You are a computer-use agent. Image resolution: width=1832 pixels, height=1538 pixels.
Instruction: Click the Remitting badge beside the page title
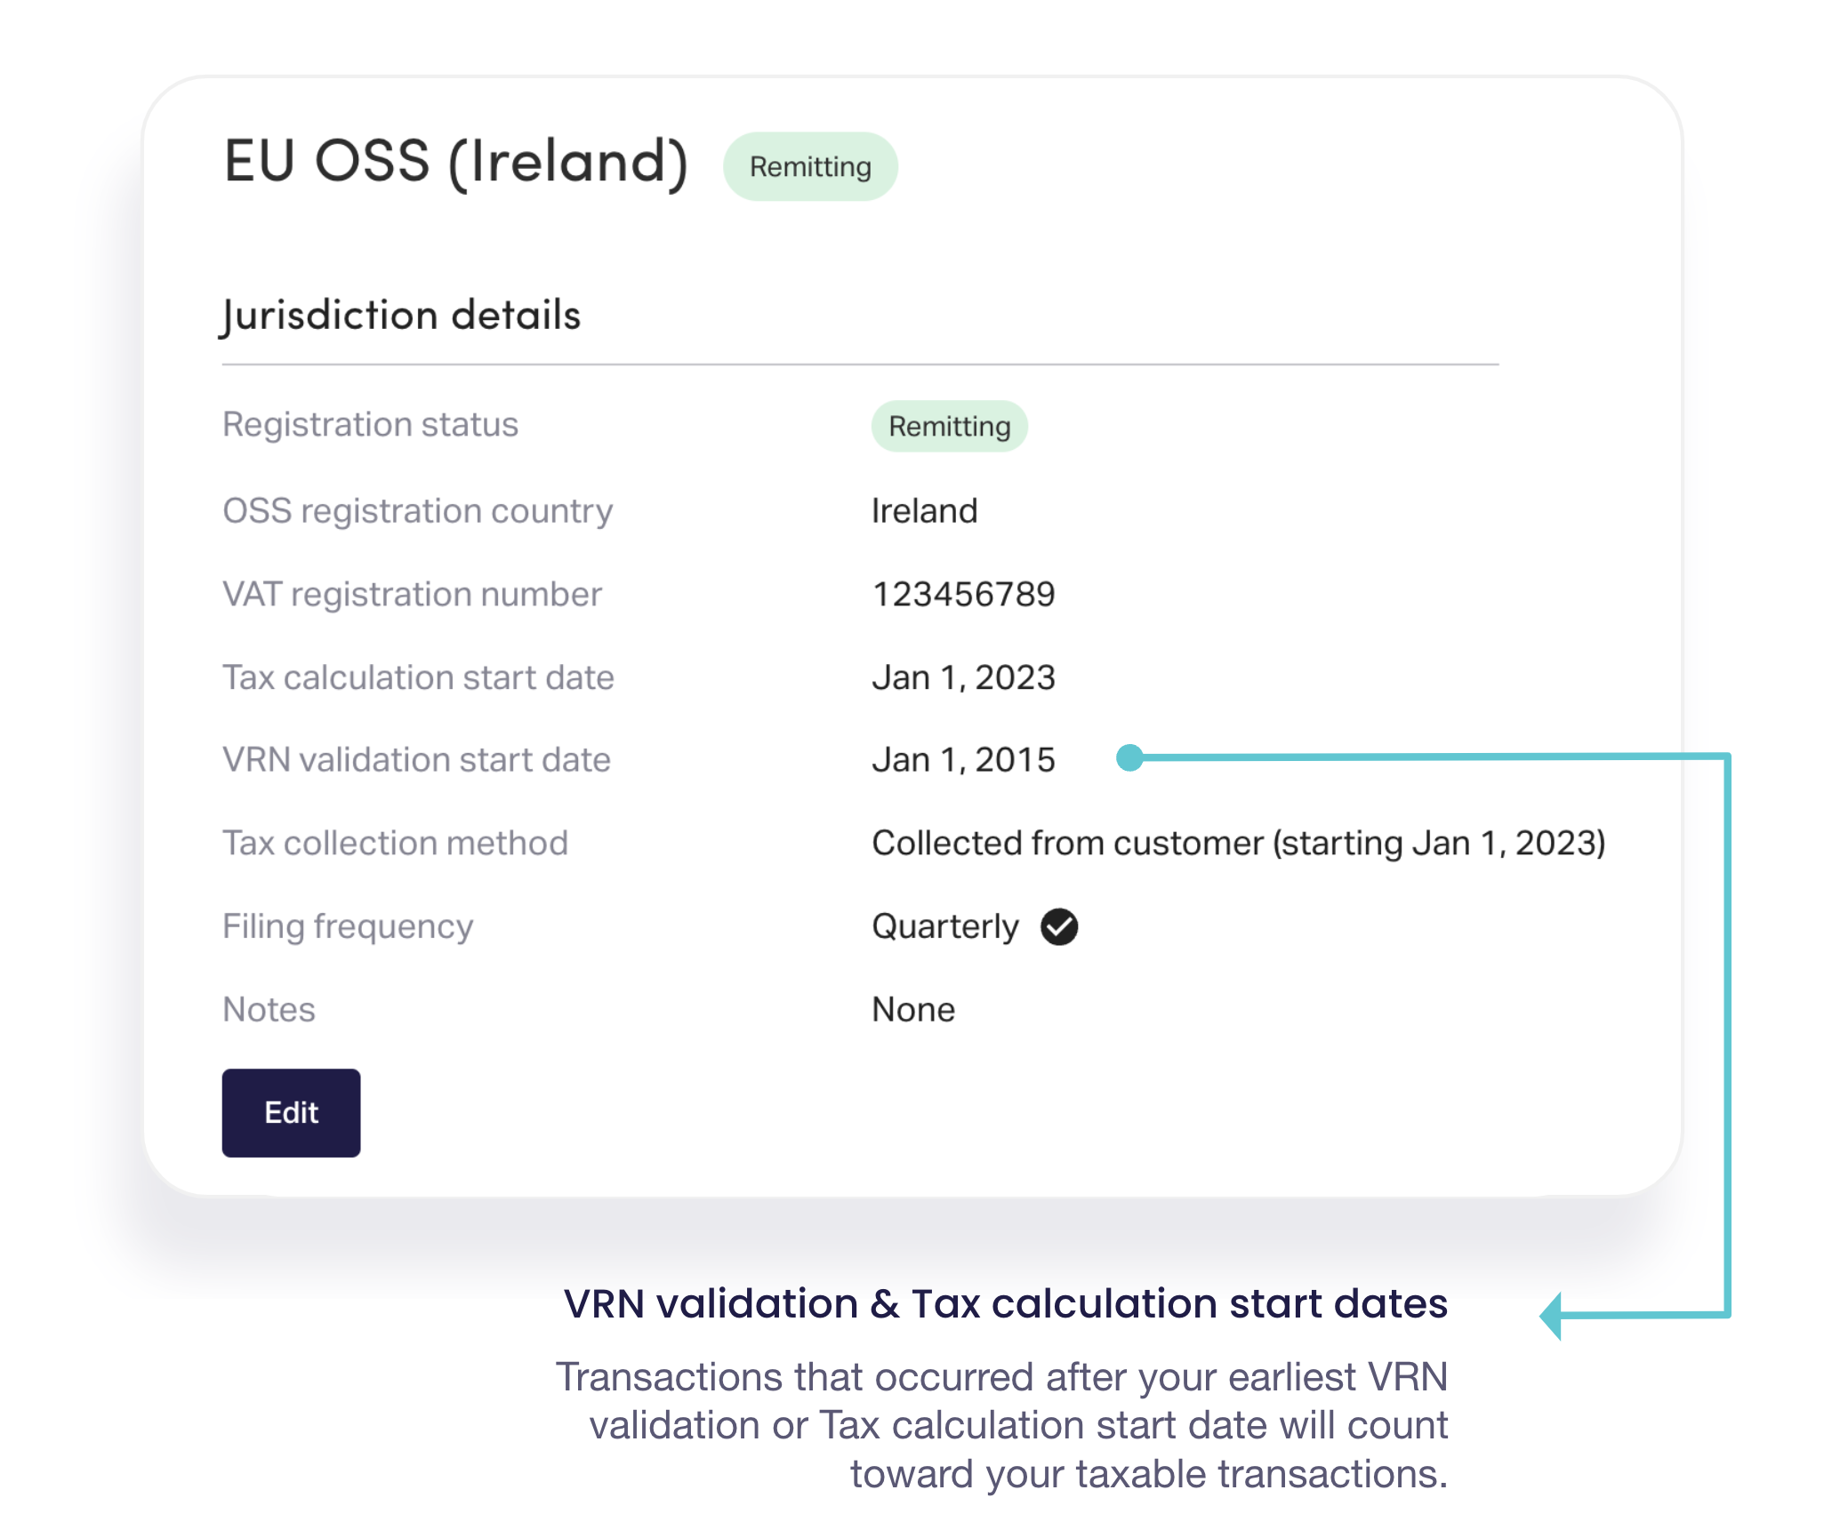point(810,167)
